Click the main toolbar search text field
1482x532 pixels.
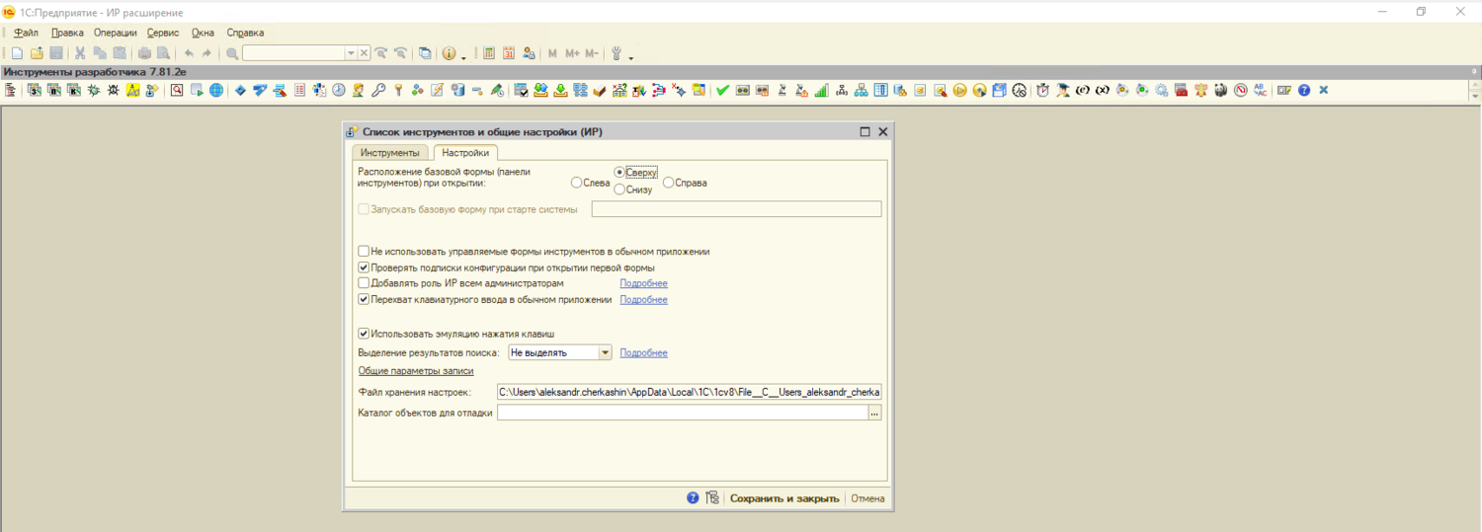tap(293, 53)
